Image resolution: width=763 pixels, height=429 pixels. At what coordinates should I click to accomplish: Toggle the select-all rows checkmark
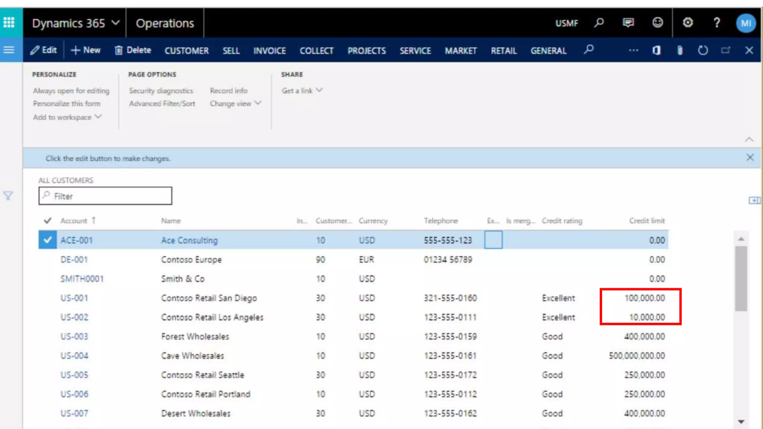pyautogui.click(x=47, y=220)
